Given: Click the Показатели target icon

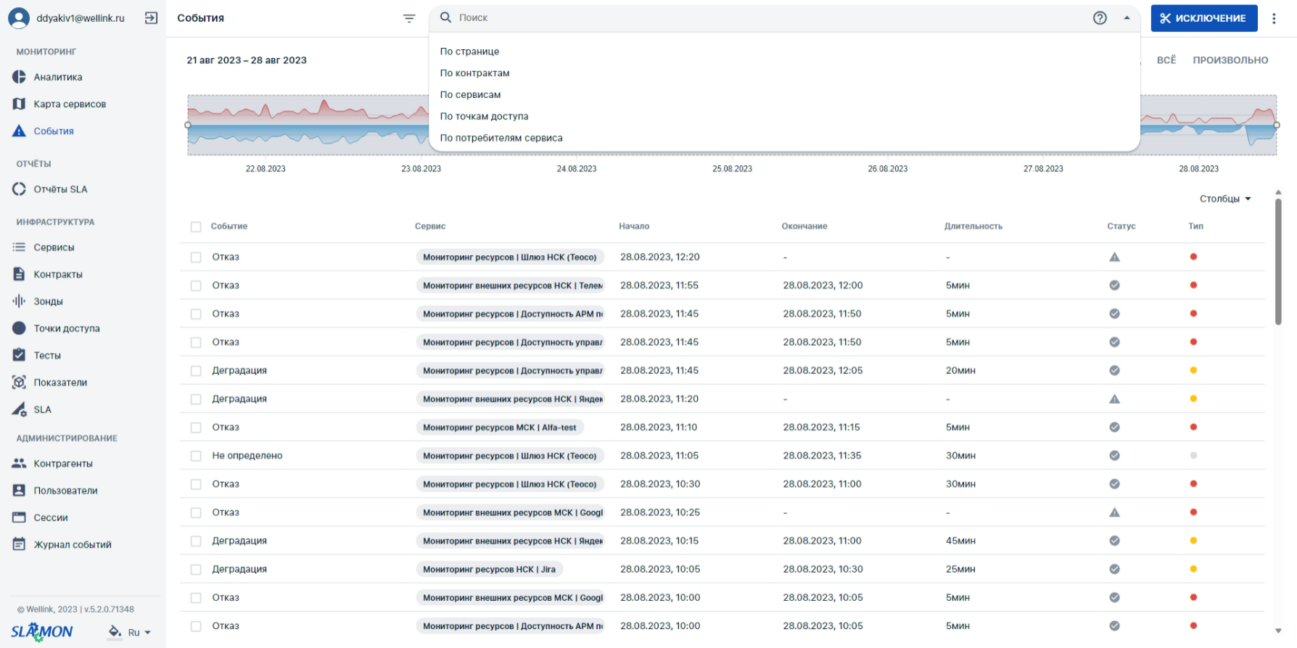Looking at the screenshot, I should [19, 382].
